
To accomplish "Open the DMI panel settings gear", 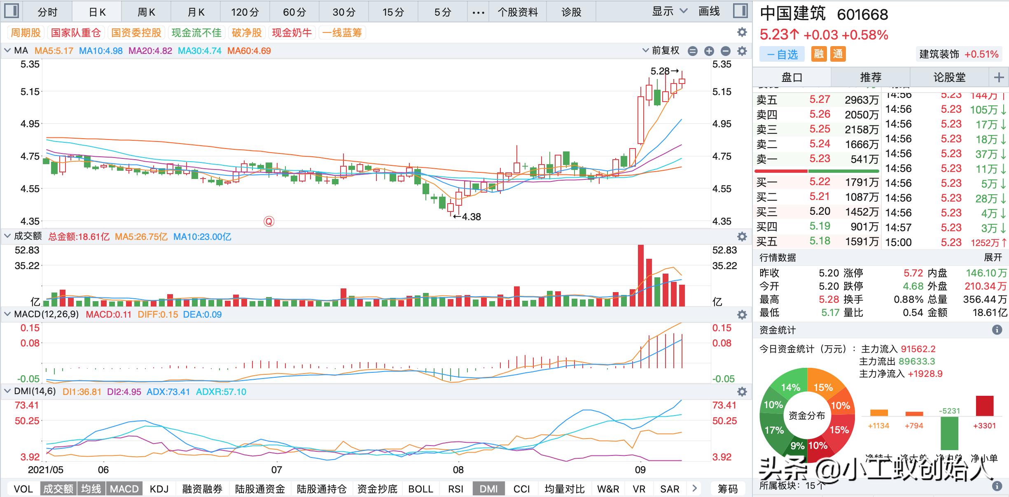I will click(741, 392).
